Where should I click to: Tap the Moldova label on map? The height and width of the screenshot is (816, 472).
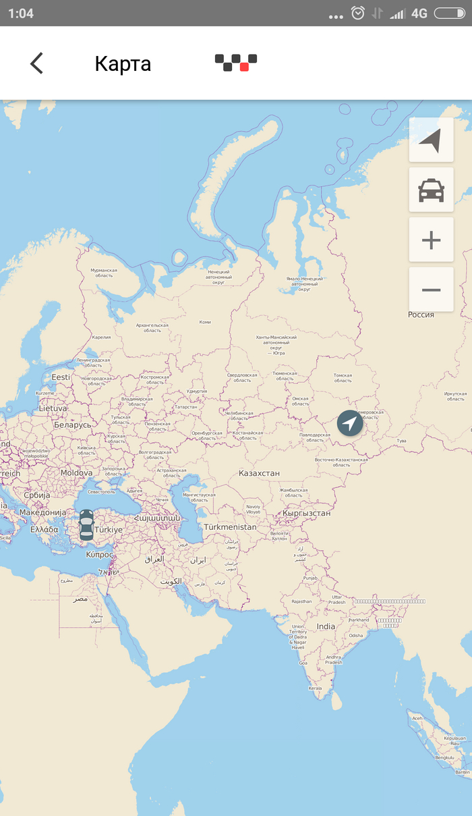(76, 473)
